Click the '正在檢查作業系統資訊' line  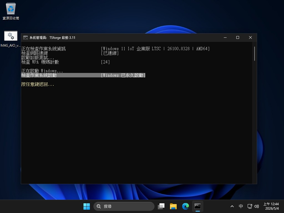click(43, 49)
